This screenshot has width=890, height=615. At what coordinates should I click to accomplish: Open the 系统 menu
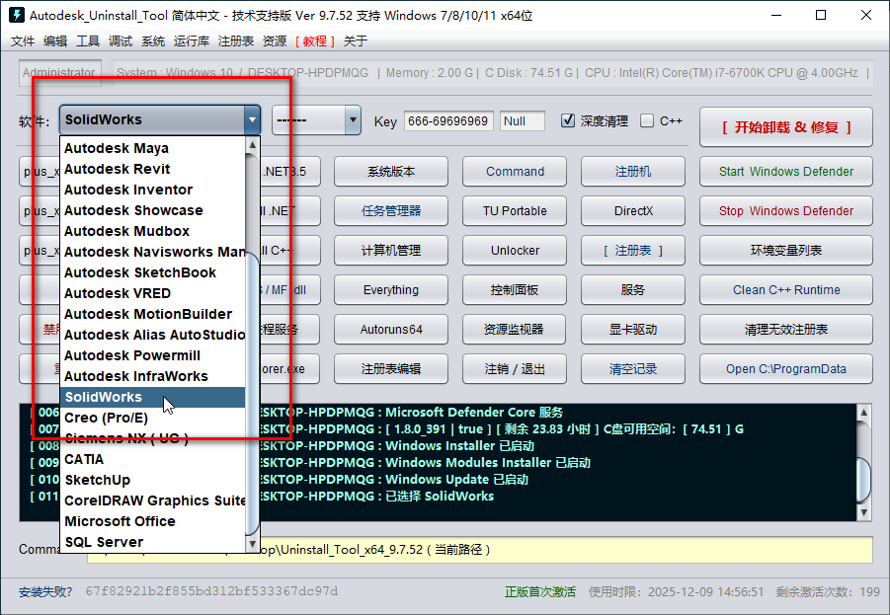(x=153, y=40)
